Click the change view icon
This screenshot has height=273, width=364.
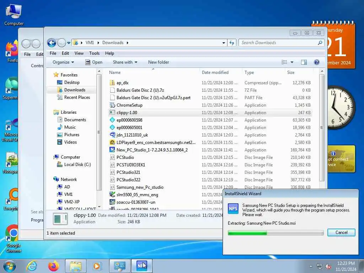click(284, 62)
